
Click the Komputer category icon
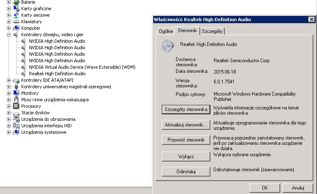point(16,28)
